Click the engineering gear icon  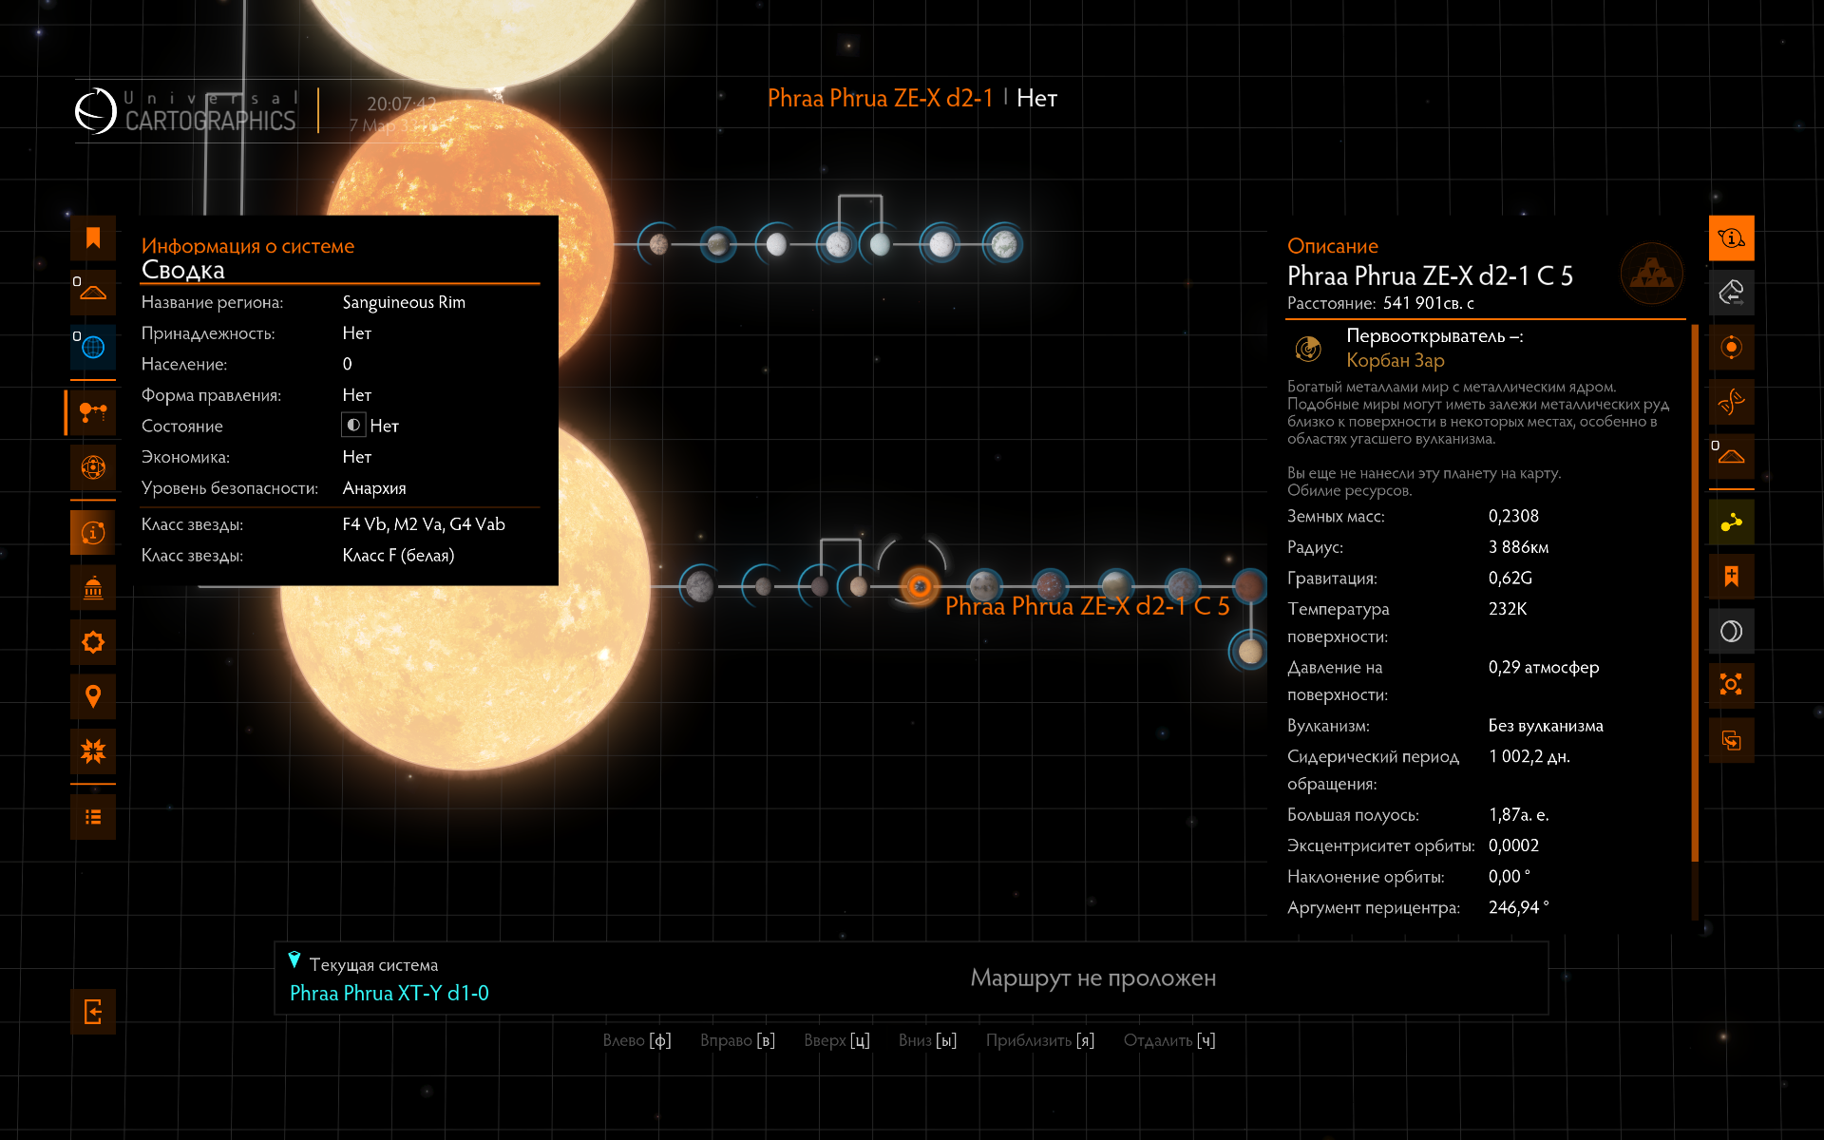click(93, 642)
